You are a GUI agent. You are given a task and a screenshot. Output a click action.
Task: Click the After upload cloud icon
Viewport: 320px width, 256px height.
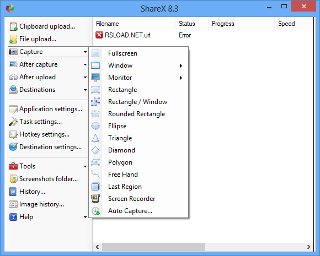pos(13,77)
